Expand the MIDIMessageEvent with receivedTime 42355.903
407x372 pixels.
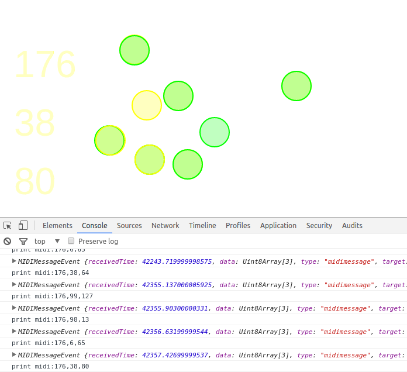[x=15, y=308]
